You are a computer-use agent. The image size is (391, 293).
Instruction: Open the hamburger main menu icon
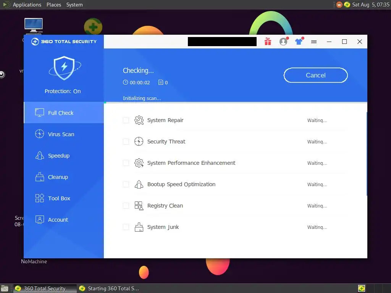point(314,42)
